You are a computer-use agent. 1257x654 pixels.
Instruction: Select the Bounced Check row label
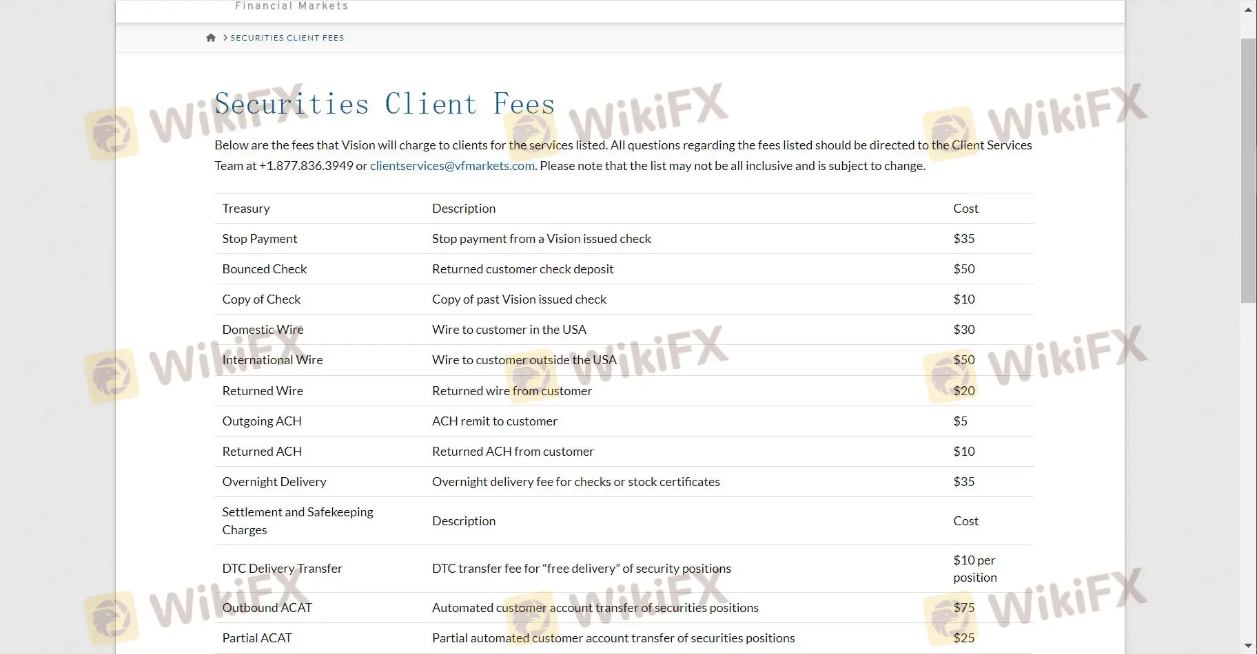click(265, 269)
